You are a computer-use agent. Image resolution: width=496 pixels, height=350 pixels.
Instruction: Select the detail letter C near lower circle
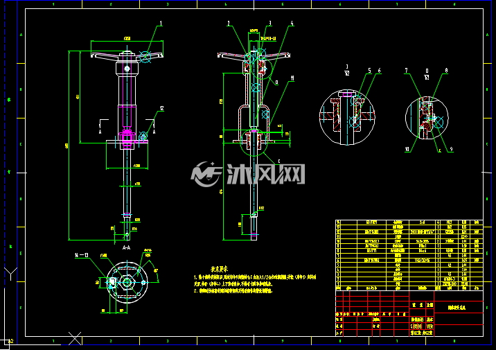point(278,161)
